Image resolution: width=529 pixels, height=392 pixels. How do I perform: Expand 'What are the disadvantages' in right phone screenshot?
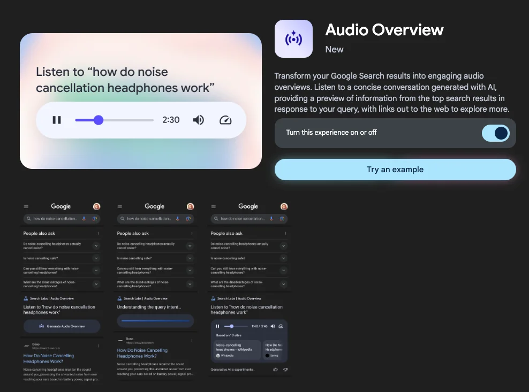[284, 284]
